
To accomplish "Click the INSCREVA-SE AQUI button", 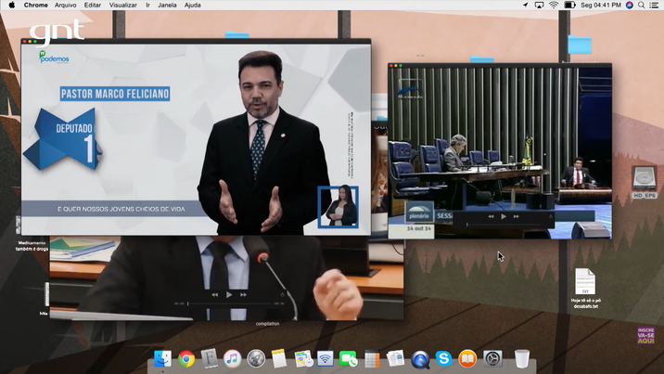I will [x=645, y=335].
